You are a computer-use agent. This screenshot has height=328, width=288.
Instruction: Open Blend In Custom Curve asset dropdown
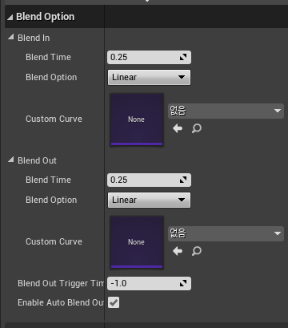point(226,111)
